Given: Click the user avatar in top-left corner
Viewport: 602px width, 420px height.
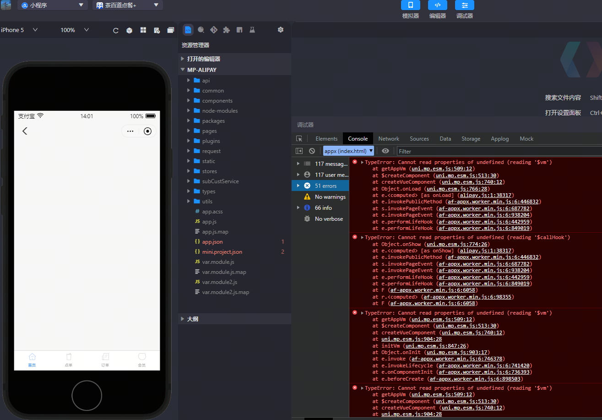Looking at the screenshot, I should coord(6,5).
